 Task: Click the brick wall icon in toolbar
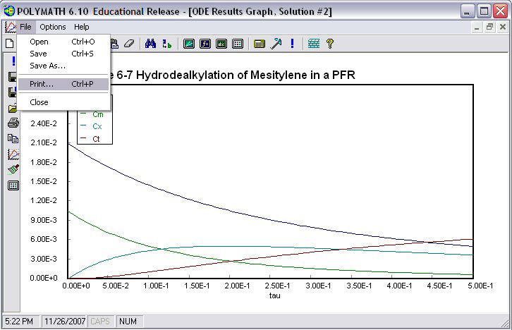point(314,44)
